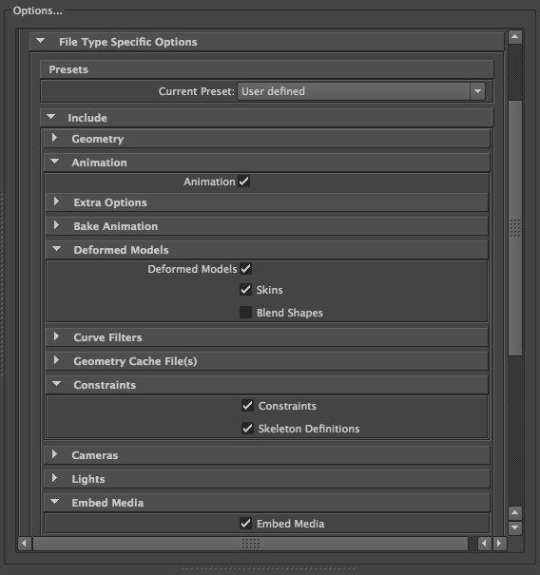Click the horizontal scrollbar left arrow

(x=24, y=543)
